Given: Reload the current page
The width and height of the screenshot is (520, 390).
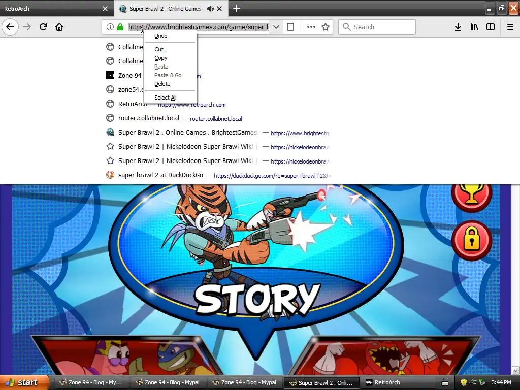Looking at the screenshot, I should [x=43, y=27].
